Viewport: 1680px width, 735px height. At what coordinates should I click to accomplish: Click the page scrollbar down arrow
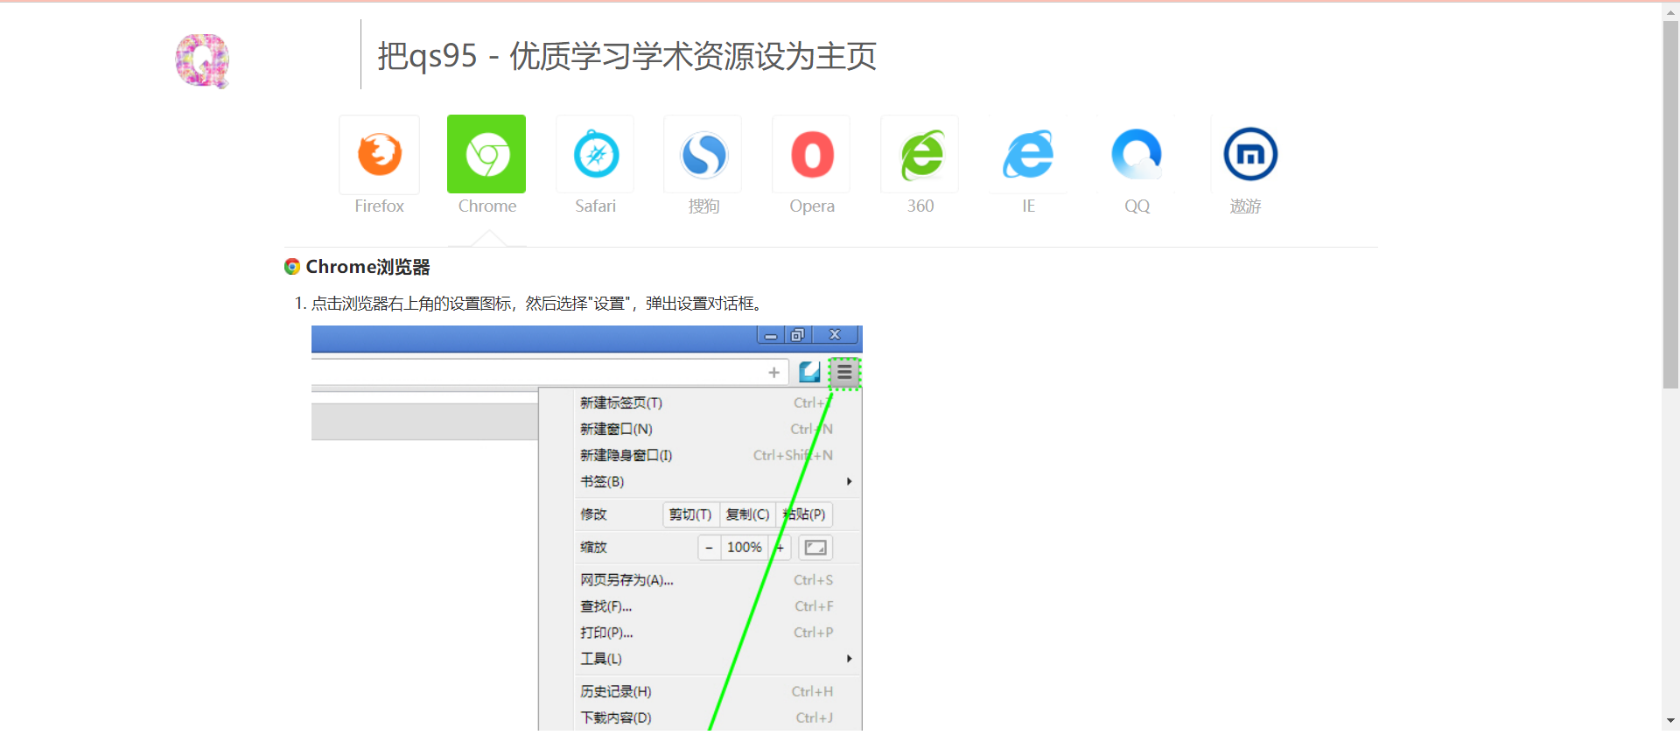click(x=1670, y=722)
